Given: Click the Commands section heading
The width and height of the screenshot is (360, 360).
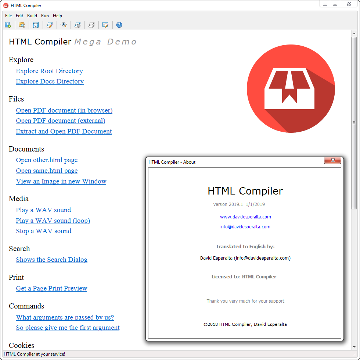Looking at the screenshot, I should point(26,306).
